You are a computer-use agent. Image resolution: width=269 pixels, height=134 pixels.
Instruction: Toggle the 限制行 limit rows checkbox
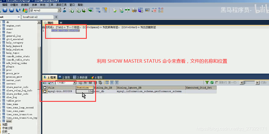point(217,83)
